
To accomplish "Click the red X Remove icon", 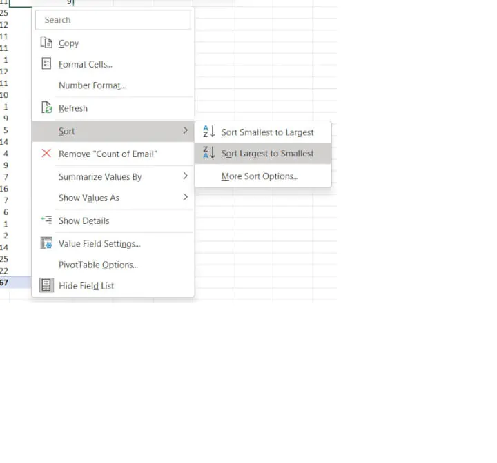I will [x=46, y=153].
